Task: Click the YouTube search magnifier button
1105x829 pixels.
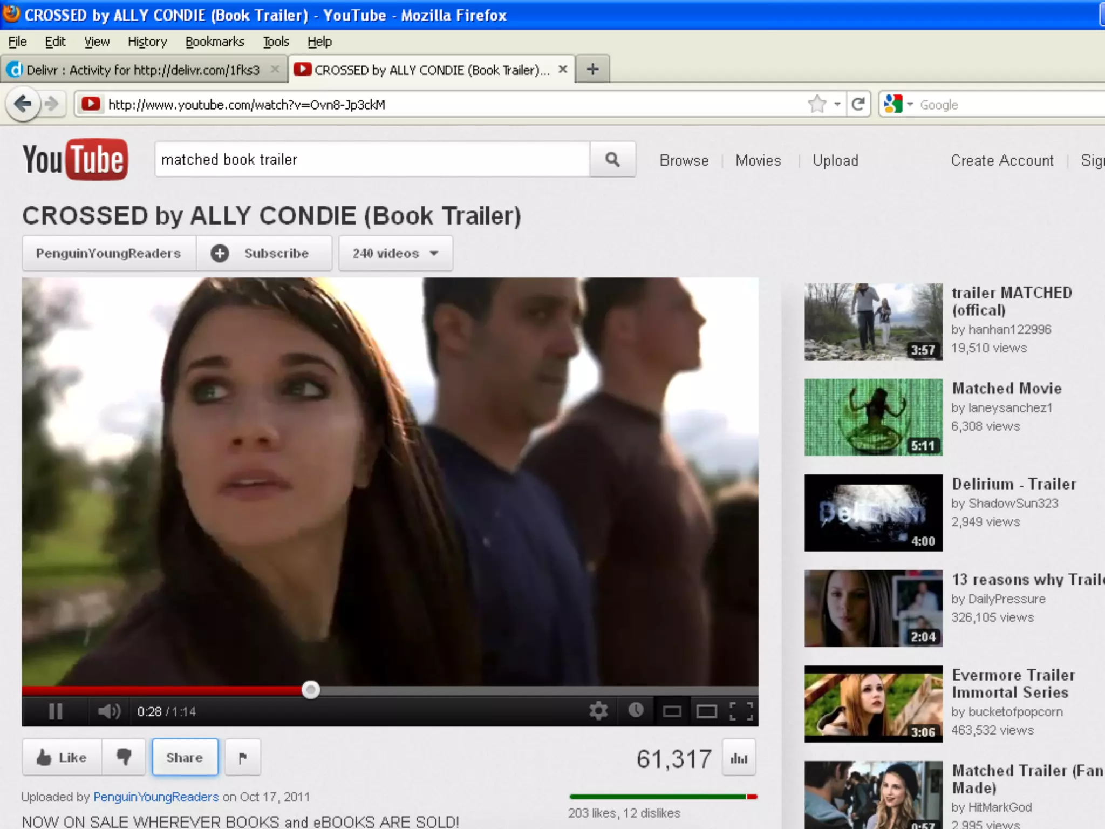Action: [612, 159]
